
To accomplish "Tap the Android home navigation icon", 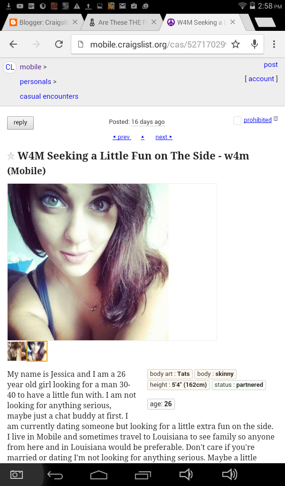I will [x=99, y=475].
